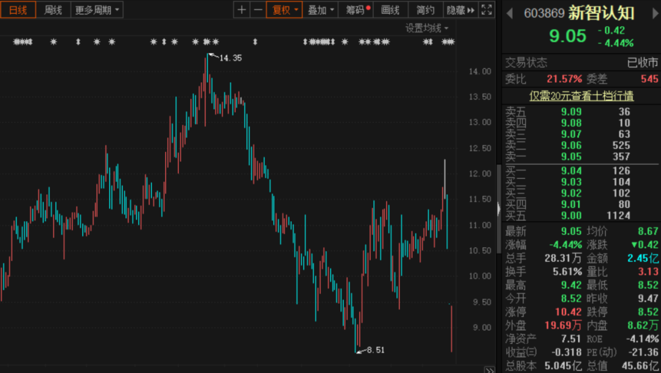Viewport: 661px width, 373px height.
Task: Click 换手 value 5.61%
Action: (567, 271)
